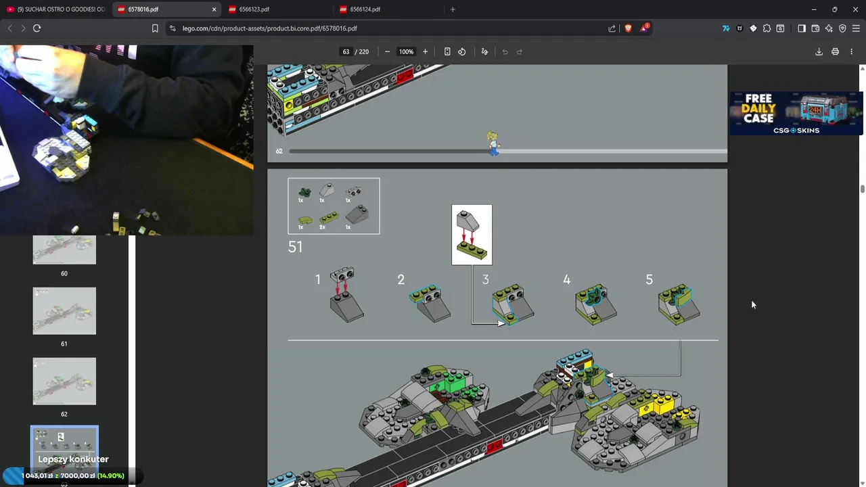Open the Brave VPN shield icon
This screenshot has width=866, height=487.
click(x=842, y=28)
